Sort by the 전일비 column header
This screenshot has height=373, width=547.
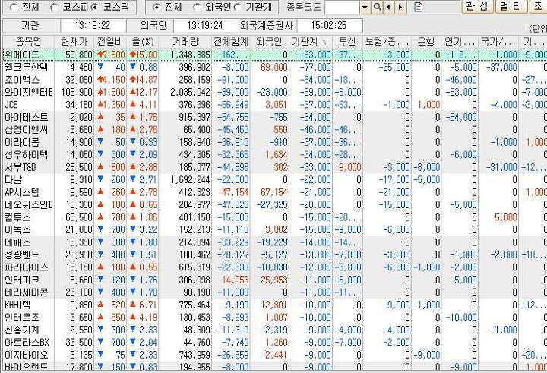[110, 42]
